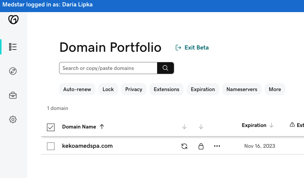Check the kekoamedspa.com row checkbox
Image resolution: width=304 pixels, height=178 pixels.
51,146
